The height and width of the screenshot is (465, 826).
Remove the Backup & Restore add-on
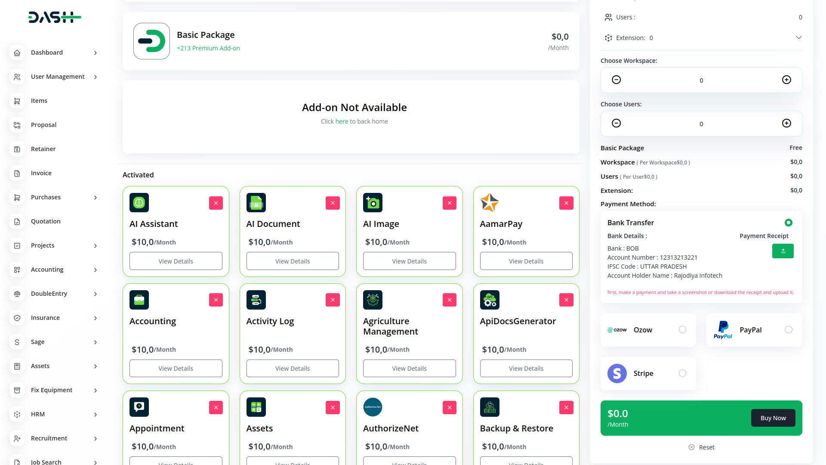pos(566,407)
